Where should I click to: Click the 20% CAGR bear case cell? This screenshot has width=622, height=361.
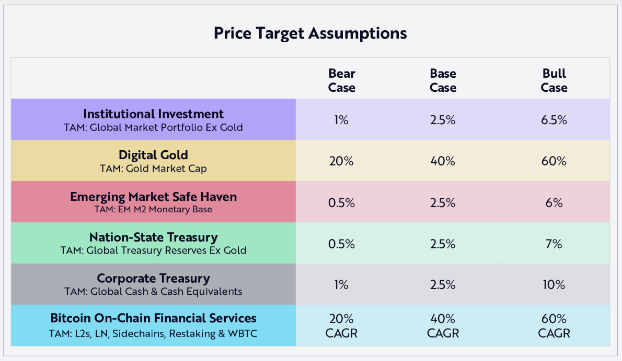tap(342, 326)
